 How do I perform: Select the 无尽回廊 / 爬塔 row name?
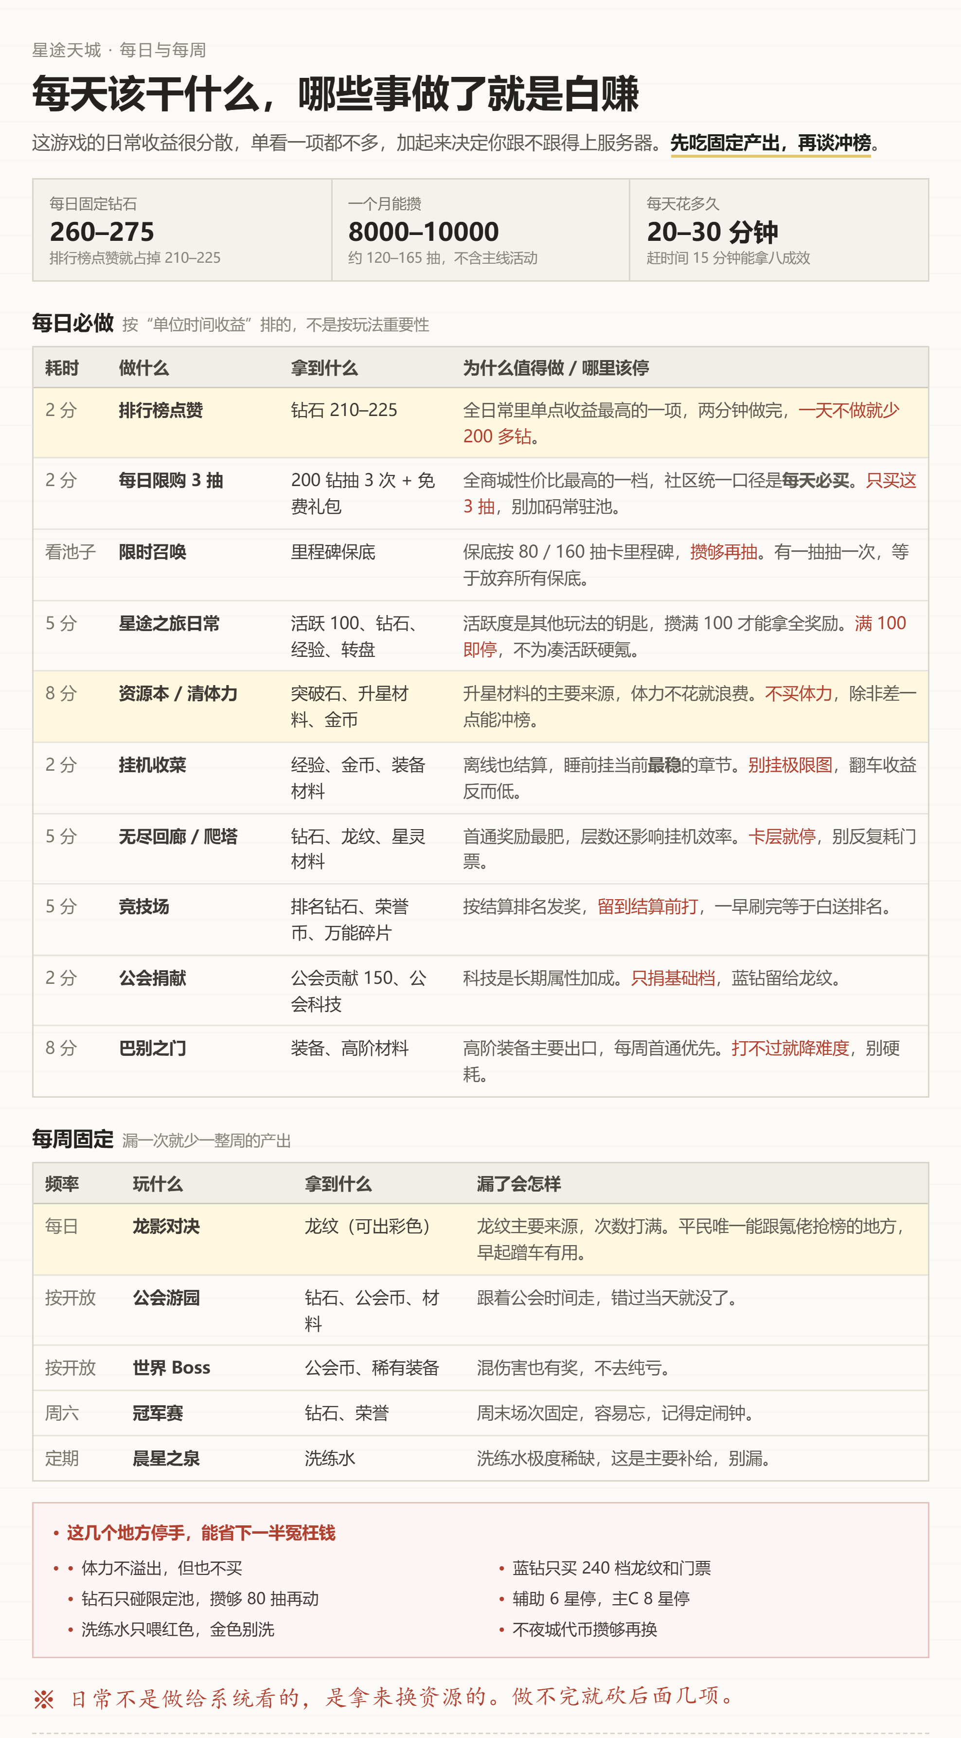tap(178, 836)
